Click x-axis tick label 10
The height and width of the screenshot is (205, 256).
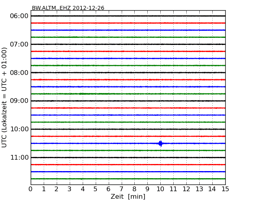pos(160,189)
